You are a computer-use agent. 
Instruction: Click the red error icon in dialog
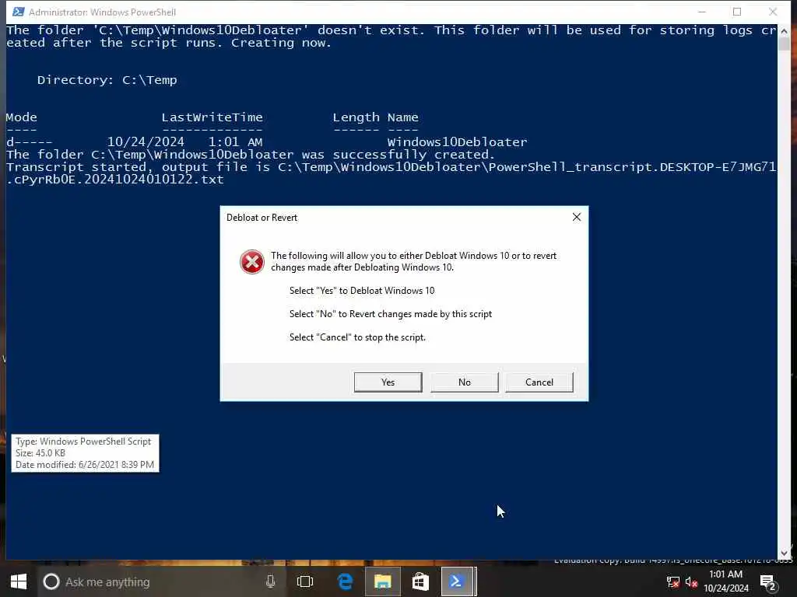(x=252, y=262)
